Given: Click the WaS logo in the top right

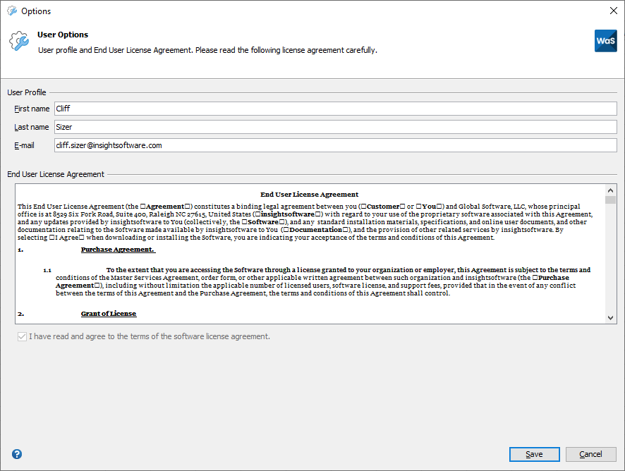Looking at the screenshot, I should point(605,41).
